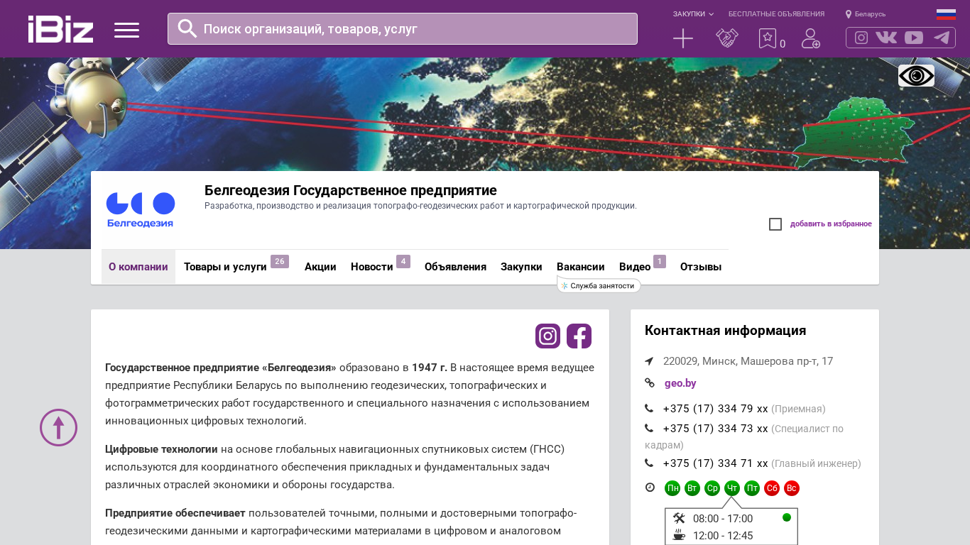Toggle the accessibility eye icon
970x545 pixels.
916,76
